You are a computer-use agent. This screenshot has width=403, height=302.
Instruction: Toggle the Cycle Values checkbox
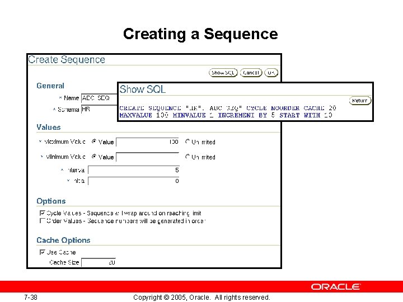43,213
